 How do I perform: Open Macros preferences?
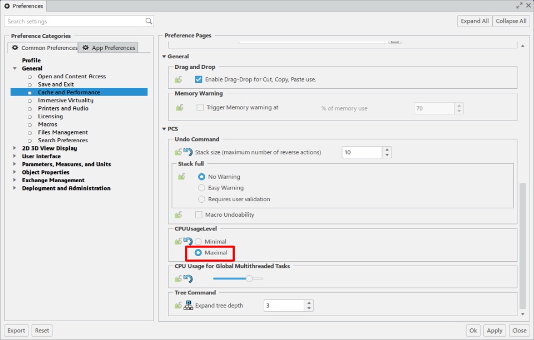[x=48, y=124]
